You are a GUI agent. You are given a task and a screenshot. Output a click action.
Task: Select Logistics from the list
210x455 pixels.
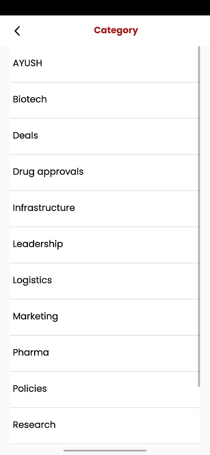click(105, 281)
